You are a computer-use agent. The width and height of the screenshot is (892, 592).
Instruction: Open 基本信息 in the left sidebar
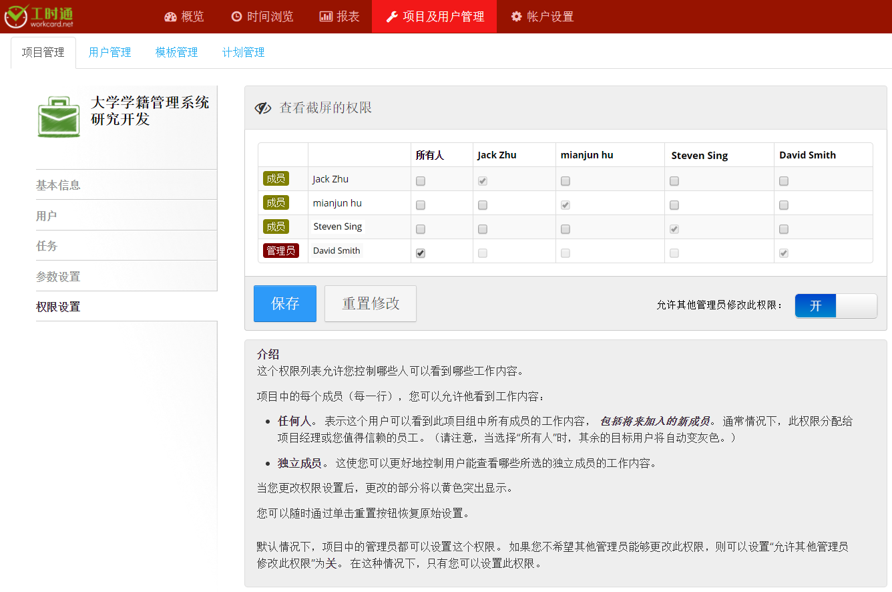click(x=59, y=185)
